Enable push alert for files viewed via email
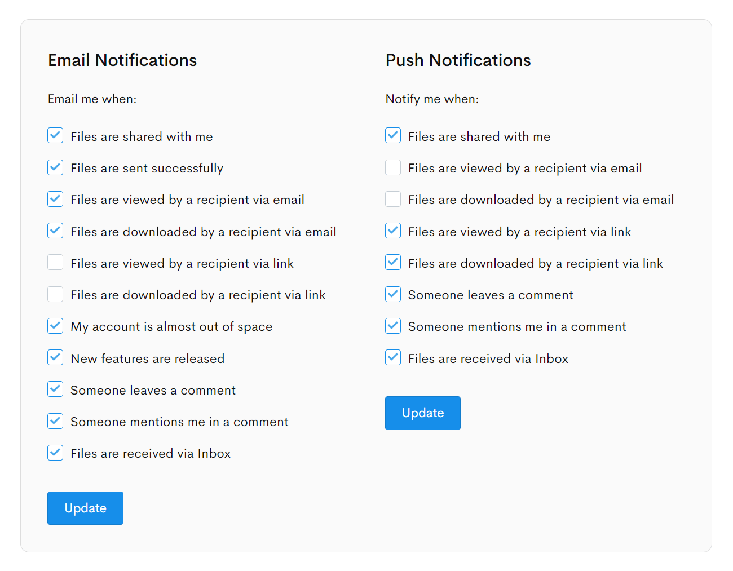733x571 pixels. click(392, 167)
